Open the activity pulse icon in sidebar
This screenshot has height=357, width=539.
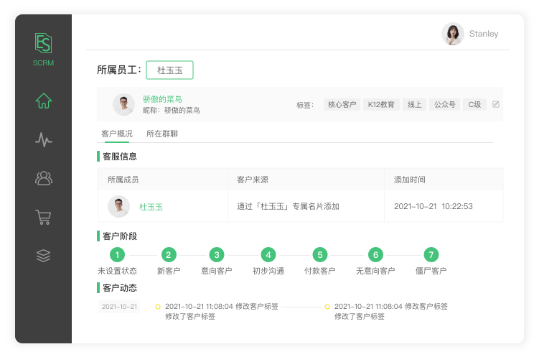44,139
